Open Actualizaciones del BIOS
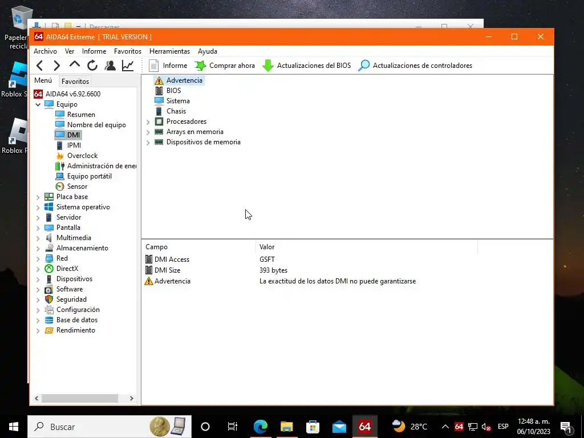Screen dimensions: 584x438 (x=306, y=66)
